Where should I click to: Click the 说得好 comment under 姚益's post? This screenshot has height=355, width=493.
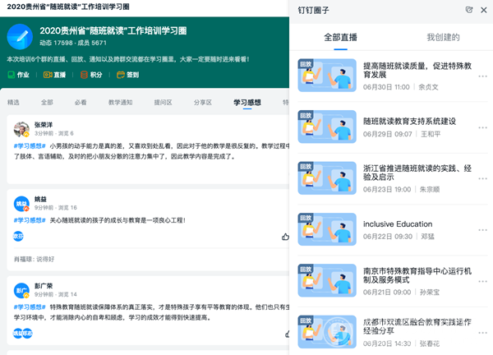coord(45,259)
